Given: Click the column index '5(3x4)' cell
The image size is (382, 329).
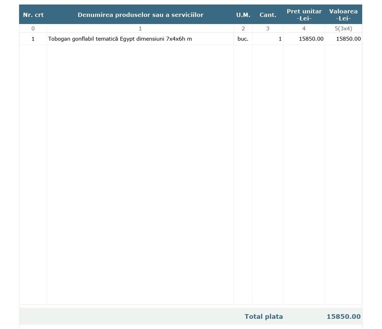Looking at the screenshot, I should click(x=343, y=29).
